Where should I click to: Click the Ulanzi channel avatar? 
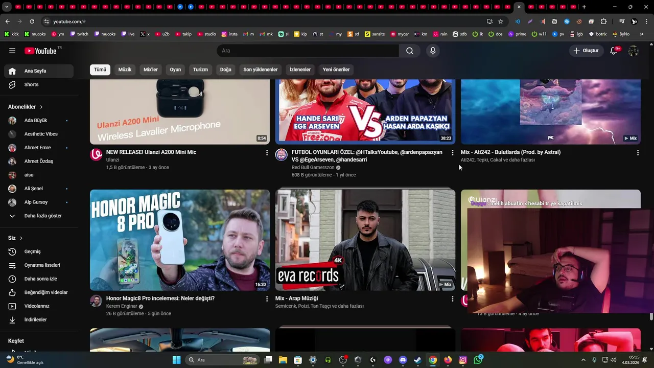coord(96,154)
